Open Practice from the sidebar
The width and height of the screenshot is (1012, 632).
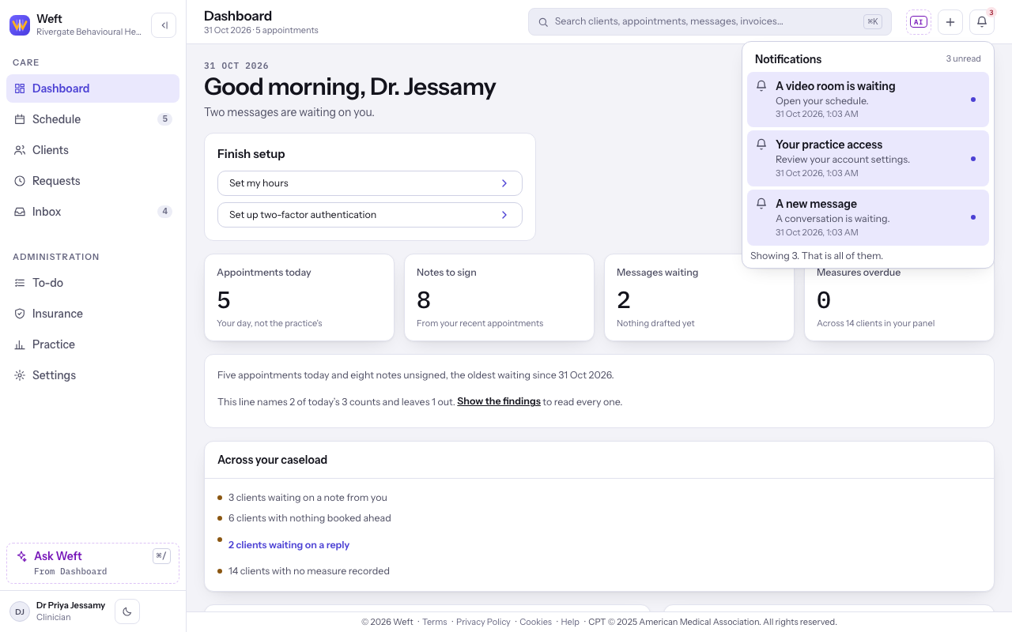[x=93, y=344]
